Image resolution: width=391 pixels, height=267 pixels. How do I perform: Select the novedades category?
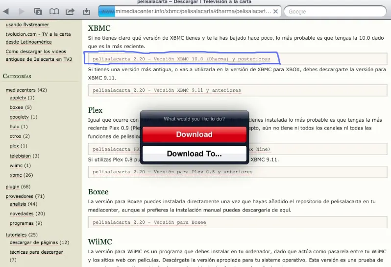22,214
